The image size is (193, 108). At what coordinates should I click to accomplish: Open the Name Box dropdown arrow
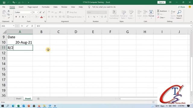pyautogui.click(x=14, y=26)
